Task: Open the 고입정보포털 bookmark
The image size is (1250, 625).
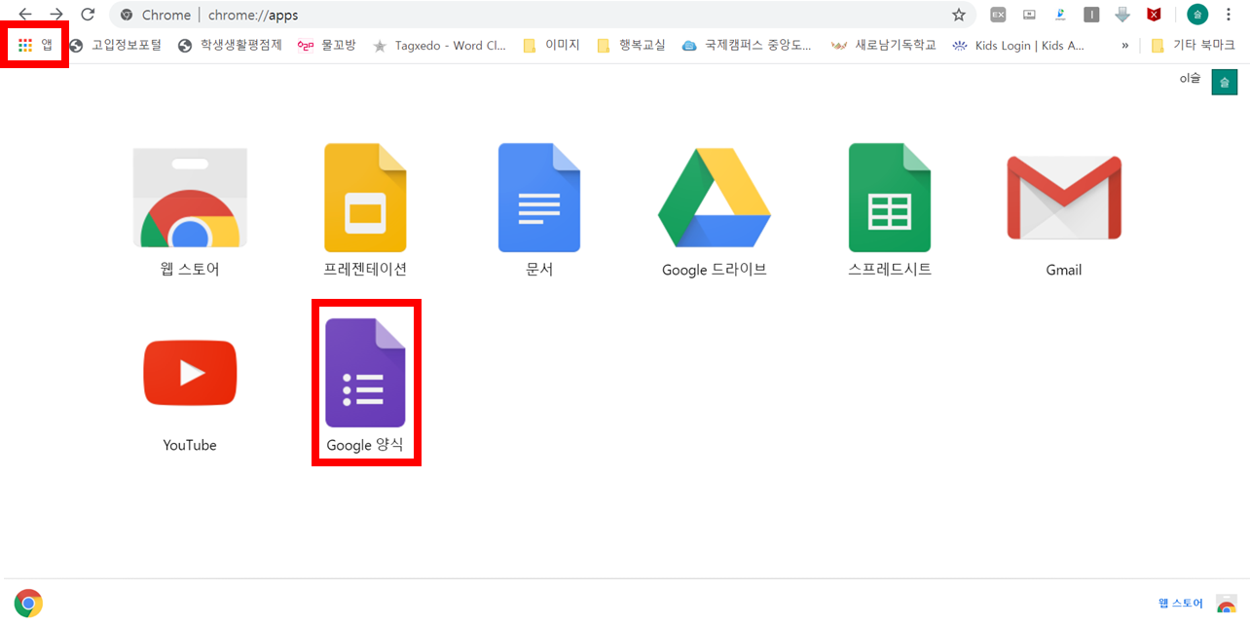Action: click(x=116, y=45)
